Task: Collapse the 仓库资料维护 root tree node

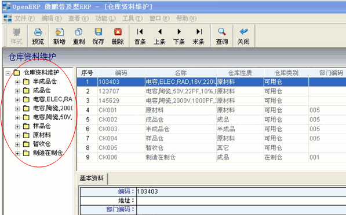Action: (8, 73)
